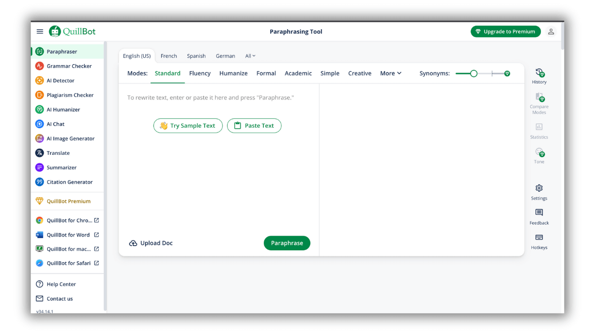
Task: Select the Creative mode tab
Action: [360, 73]
